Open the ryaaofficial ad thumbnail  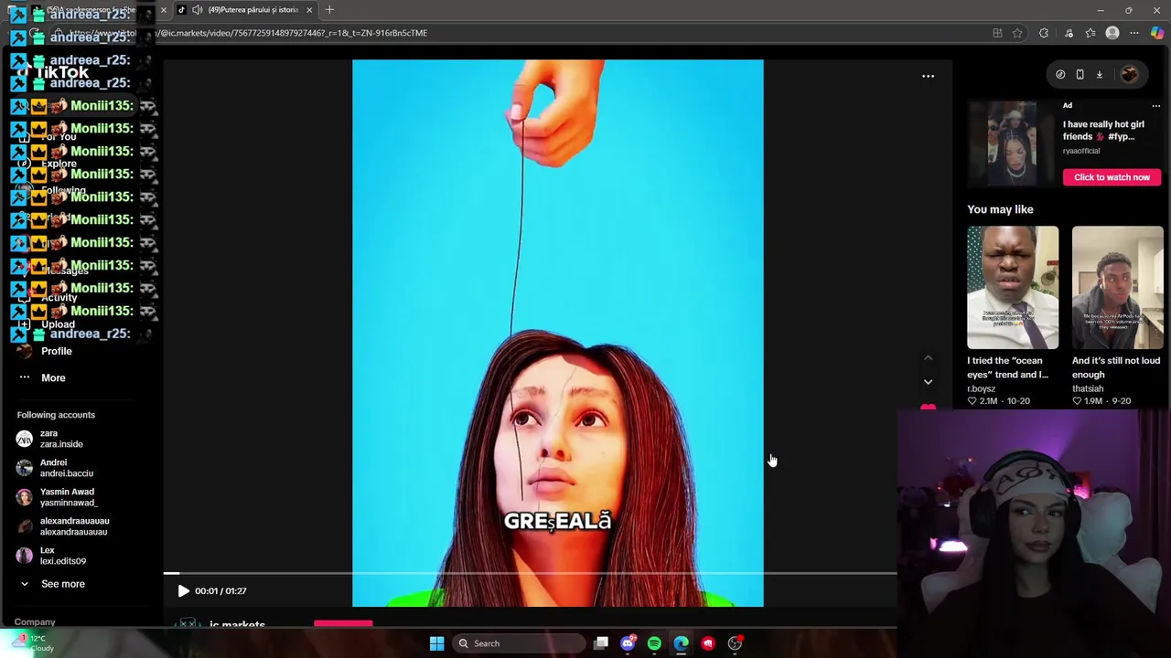click(x=1013, y=143)
